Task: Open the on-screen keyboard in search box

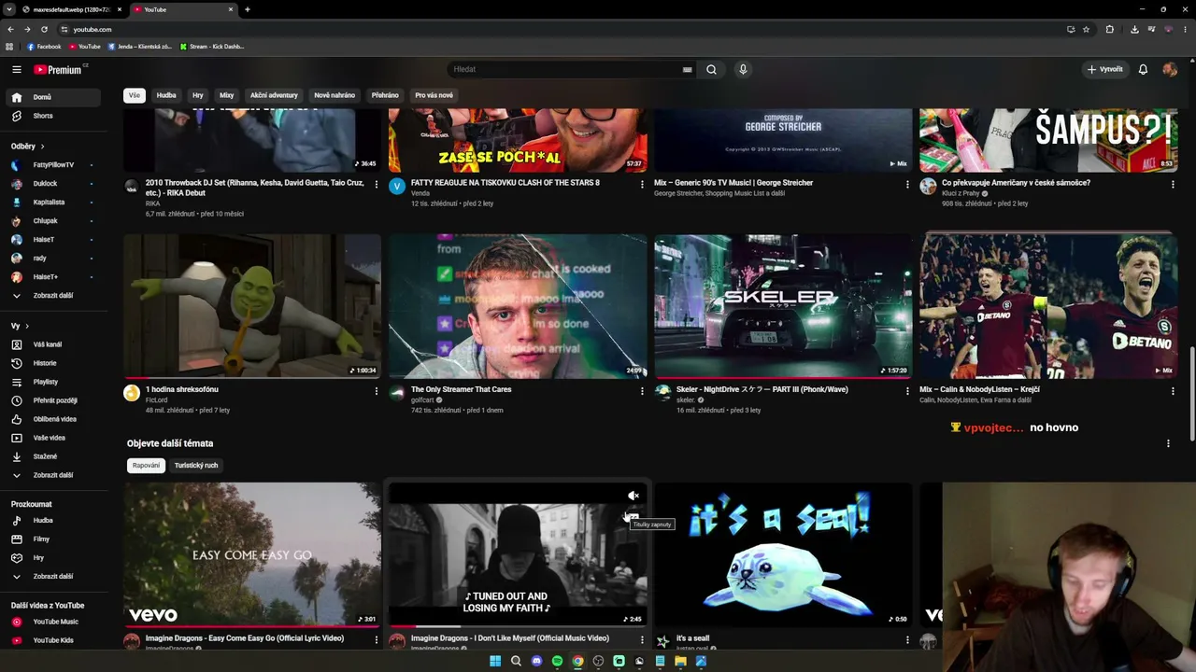Action: (687, 69)
